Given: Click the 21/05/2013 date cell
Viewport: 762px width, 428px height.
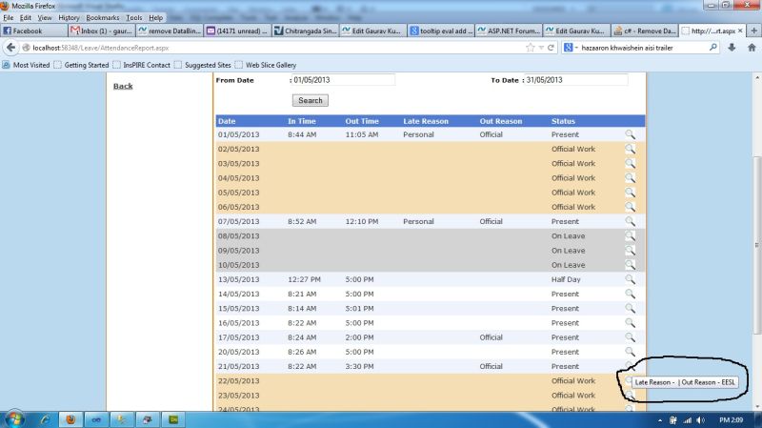Looking at the screenshot, I should [x=238, y=366].
